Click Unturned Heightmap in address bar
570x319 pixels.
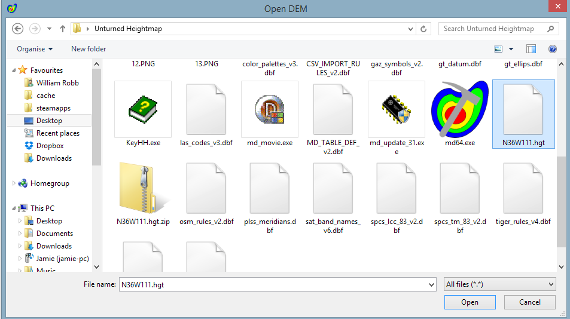pos(128,29)
